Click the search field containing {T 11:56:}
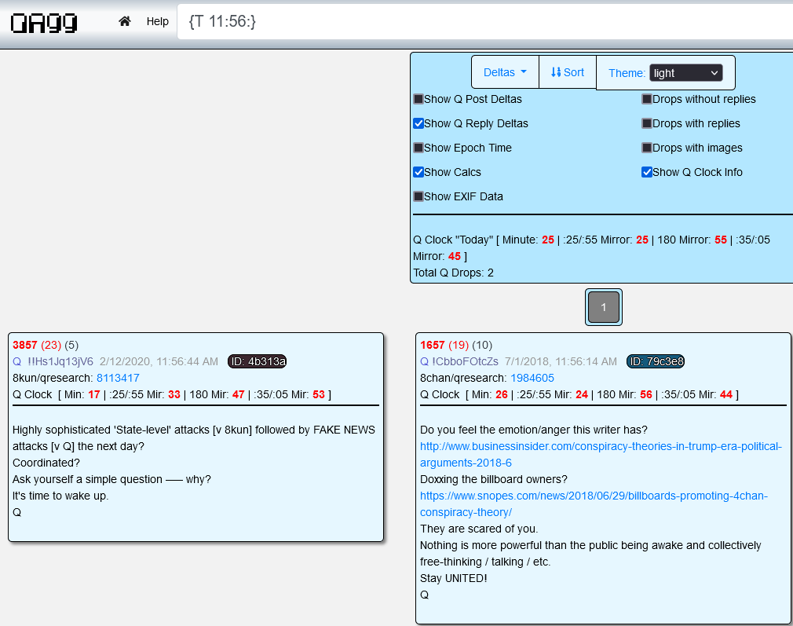Image resolution: width=793 pixels, height=626 pixels. (x=484, y=22)
